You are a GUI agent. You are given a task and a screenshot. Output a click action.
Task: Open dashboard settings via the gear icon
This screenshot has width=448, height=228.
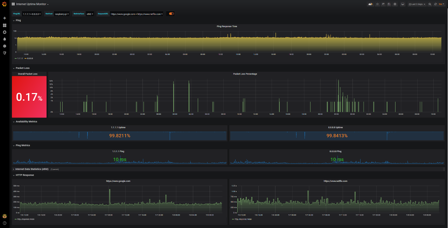[x=395, y=4]
